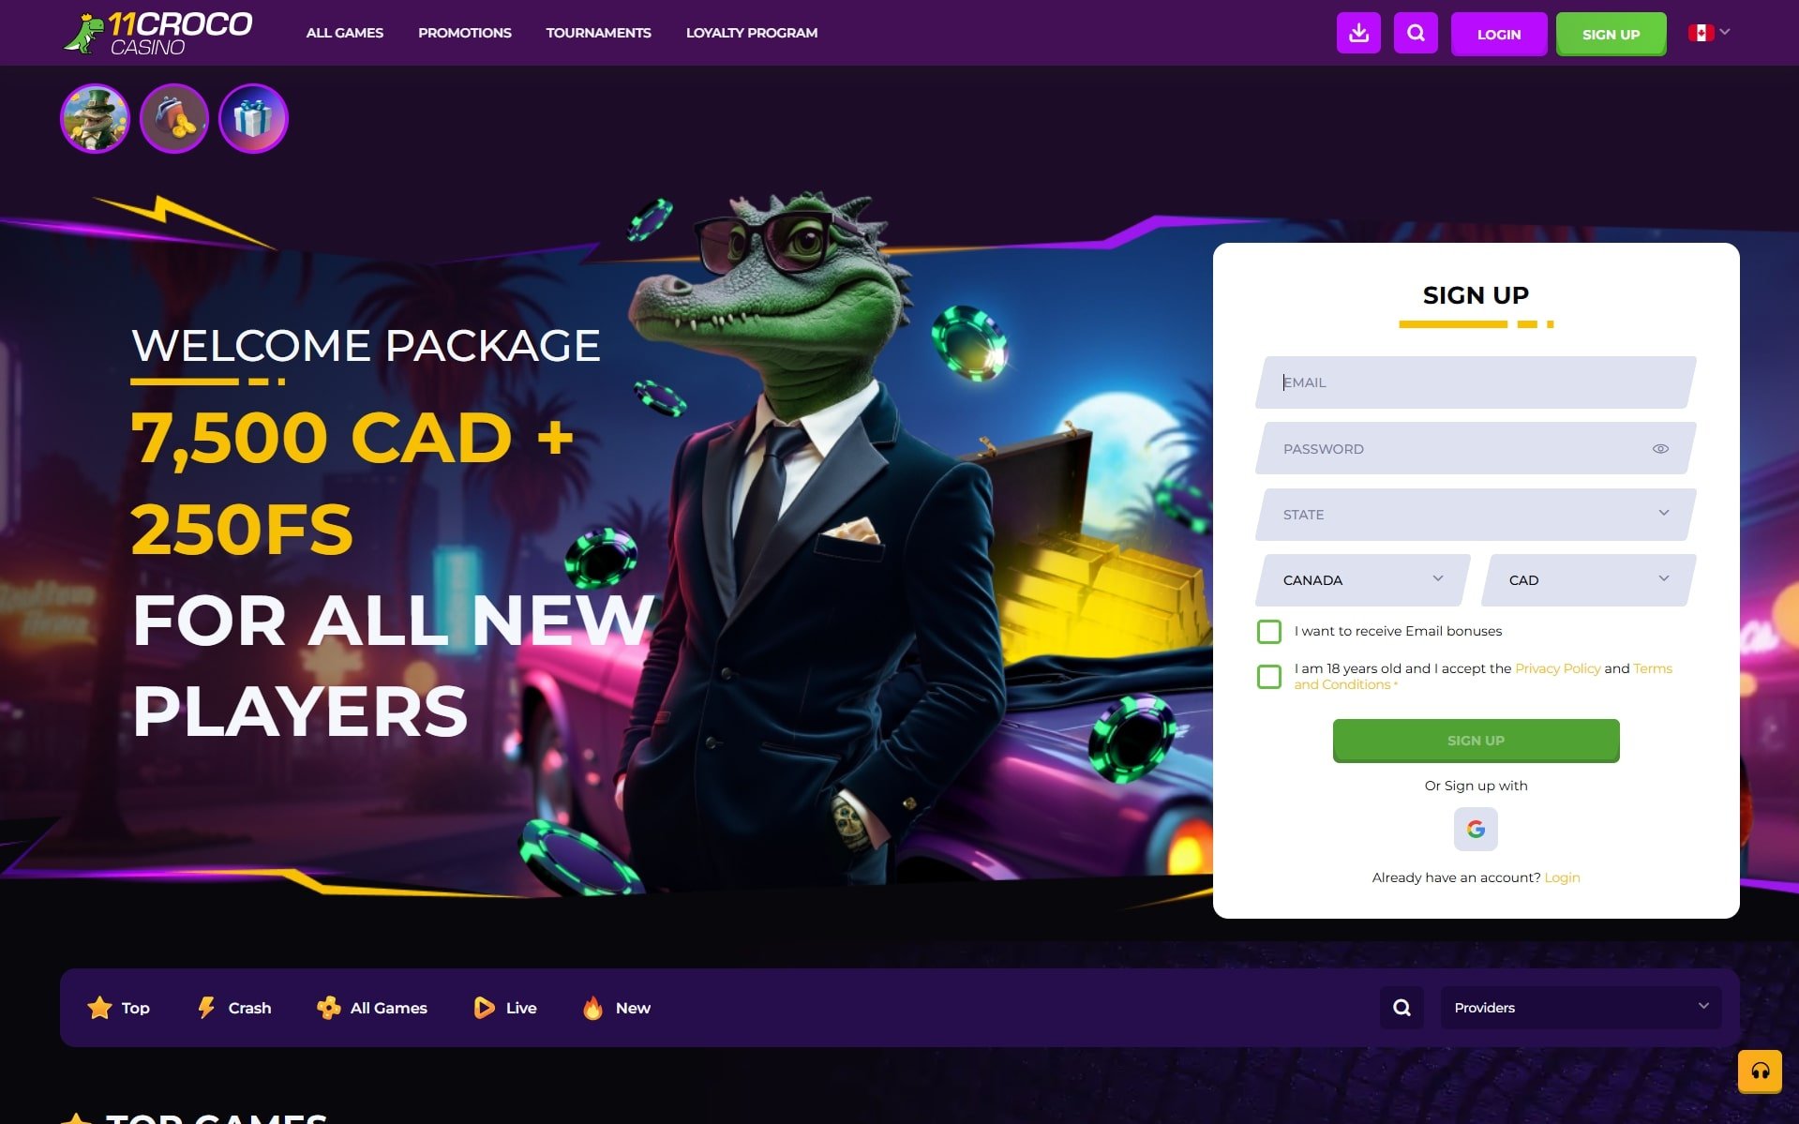Click the download app icon button

1358,33
